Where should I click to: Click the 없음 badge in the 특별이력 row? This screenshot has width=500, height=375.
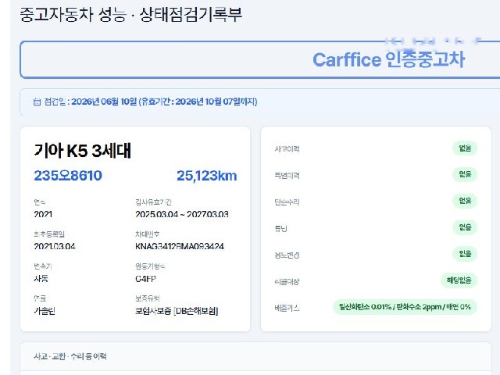click(x=465, y=174)
